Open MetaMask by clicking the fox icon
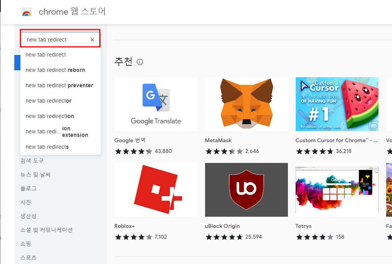 point(246,104)
